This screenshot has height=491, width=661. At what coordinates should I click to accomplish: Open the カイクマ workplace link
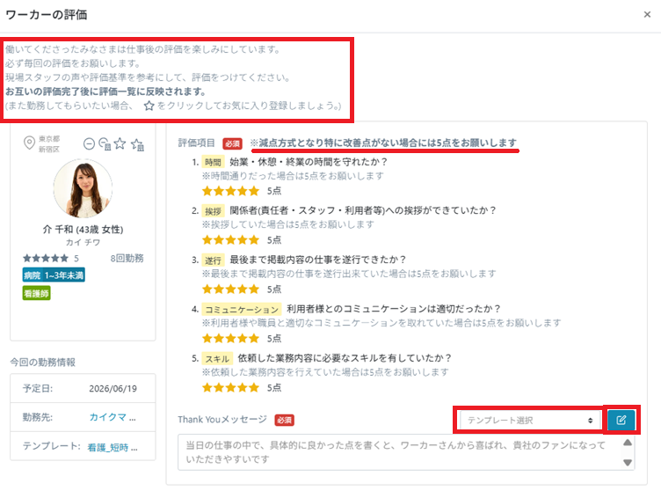coord(113,417)
